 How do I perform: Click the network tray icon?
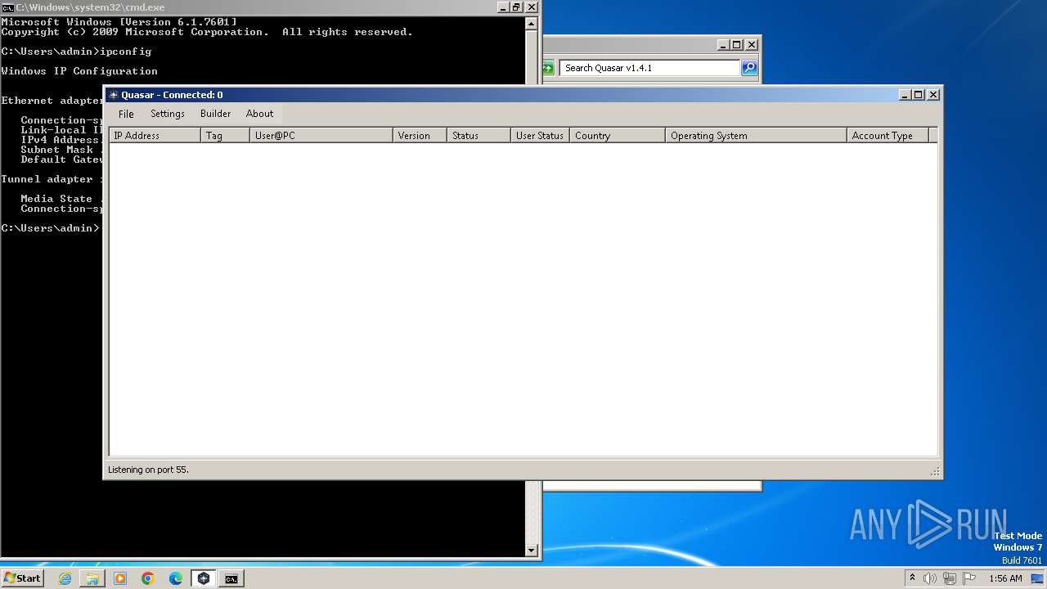tap(950, 578)
